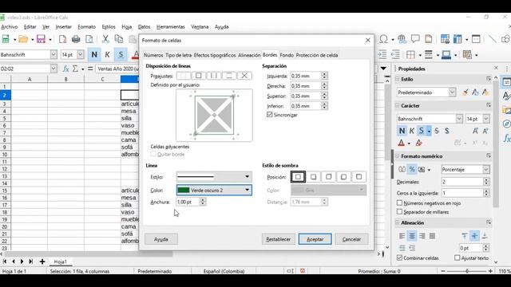Click the Print icon in toolbar
Viewport: 511px width, 287px height.
[76, 39]
